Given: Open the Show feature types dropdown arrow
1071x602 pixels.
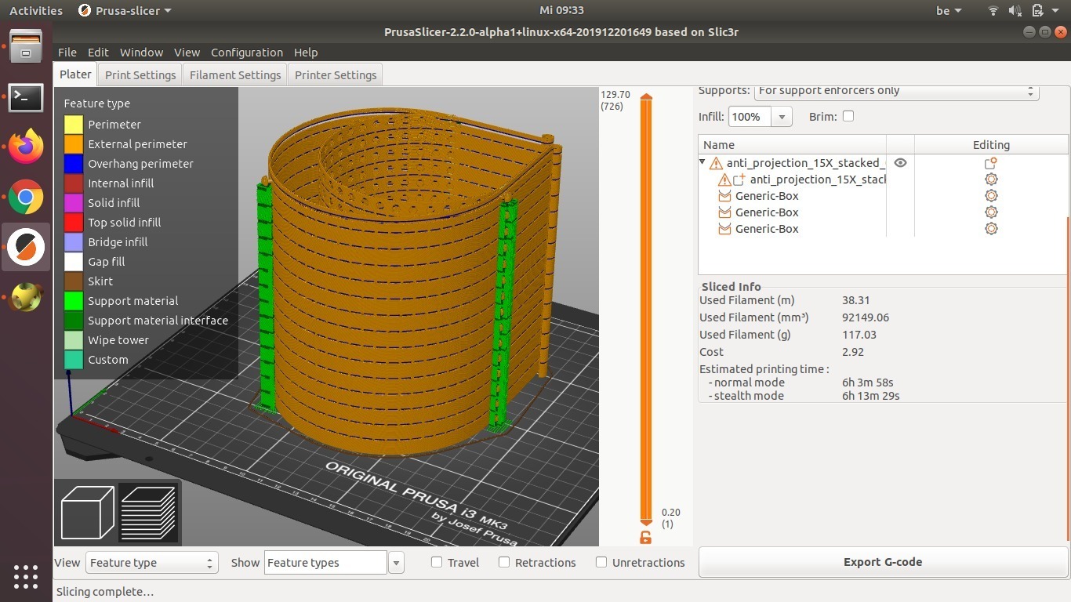Looking at the screenshot, I should 397,563.
